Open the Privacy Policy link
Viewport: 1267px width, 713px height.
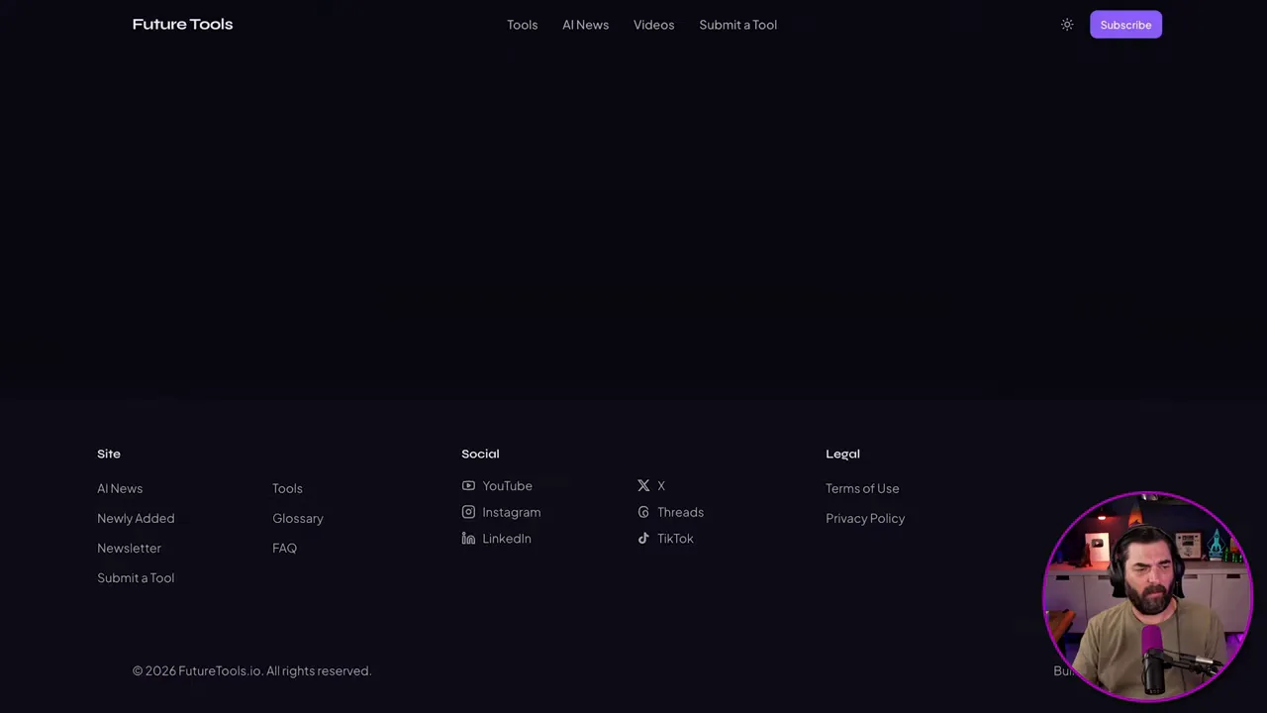(x=865, y=518)
